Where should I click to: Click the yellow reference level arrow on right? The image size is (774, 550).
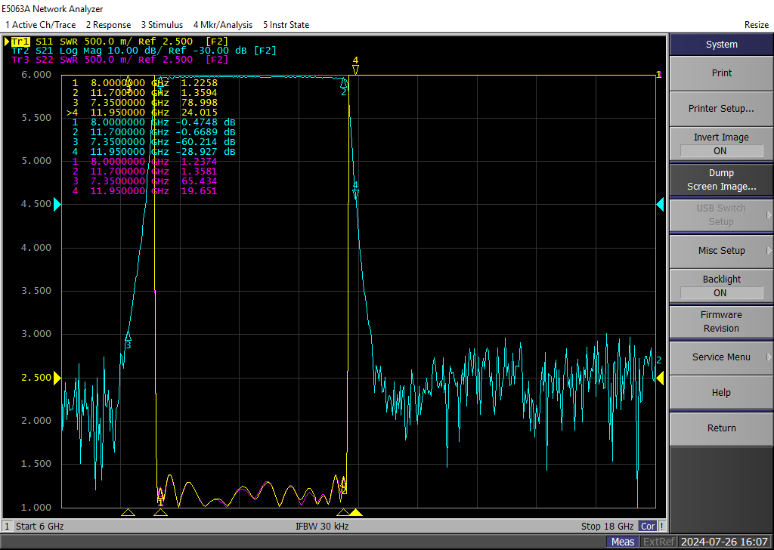point(659,378)
